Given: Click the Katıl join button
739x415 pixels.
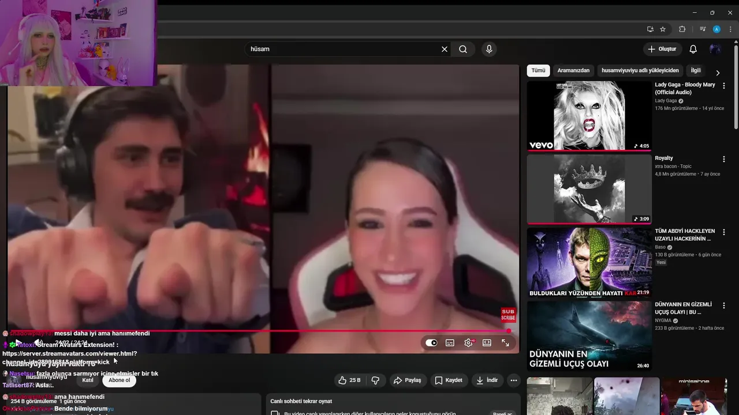Looking at the screenshot, I should click(88, 380).
